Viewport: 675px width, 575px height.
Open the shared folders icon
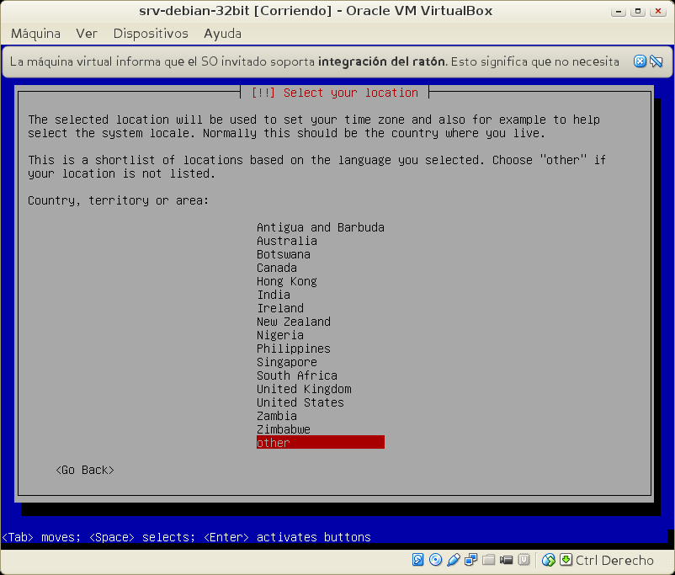point(489,560)
